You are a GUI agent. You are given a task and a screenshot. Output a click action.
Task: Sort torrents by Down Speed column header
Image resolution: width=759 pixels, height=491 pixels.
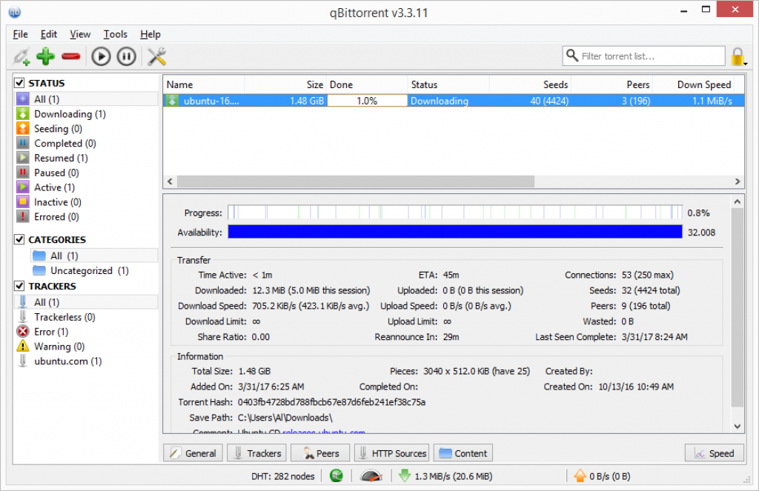(x=693, y=84)
